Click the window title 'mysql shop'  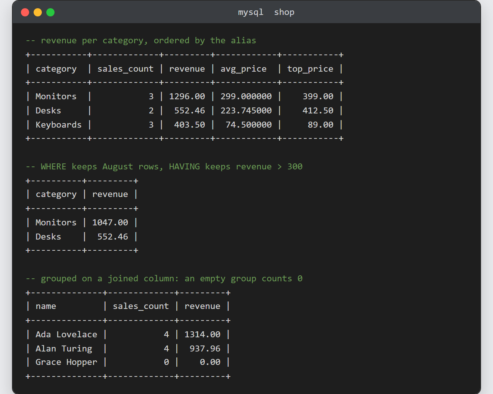[x=266, y=12]
